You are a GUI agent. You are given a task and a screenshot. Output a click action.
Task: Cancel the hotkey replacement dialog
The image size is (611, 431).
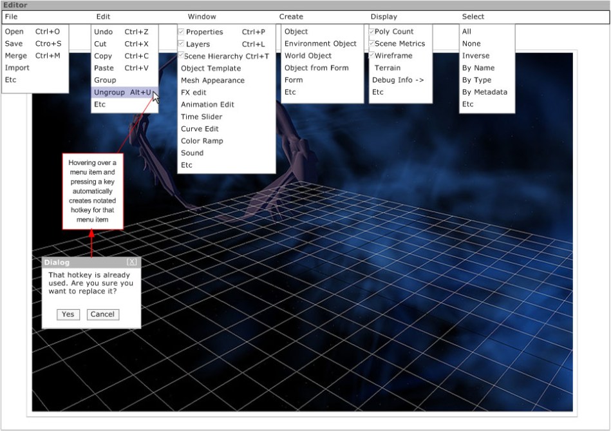point(102,314)
